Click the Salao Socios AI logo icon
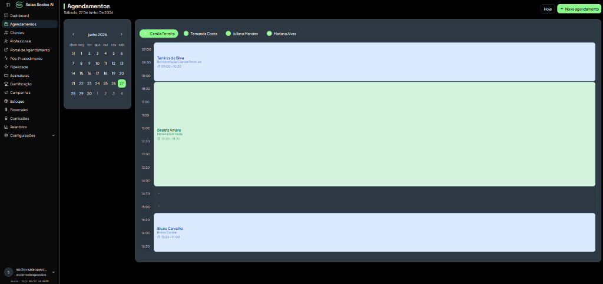 19,5
